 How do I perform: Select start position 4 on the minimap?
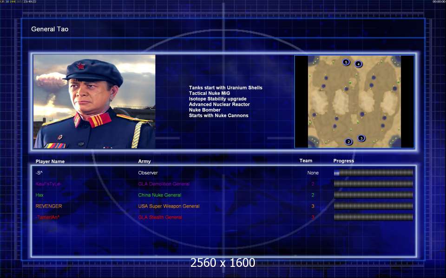358,64
